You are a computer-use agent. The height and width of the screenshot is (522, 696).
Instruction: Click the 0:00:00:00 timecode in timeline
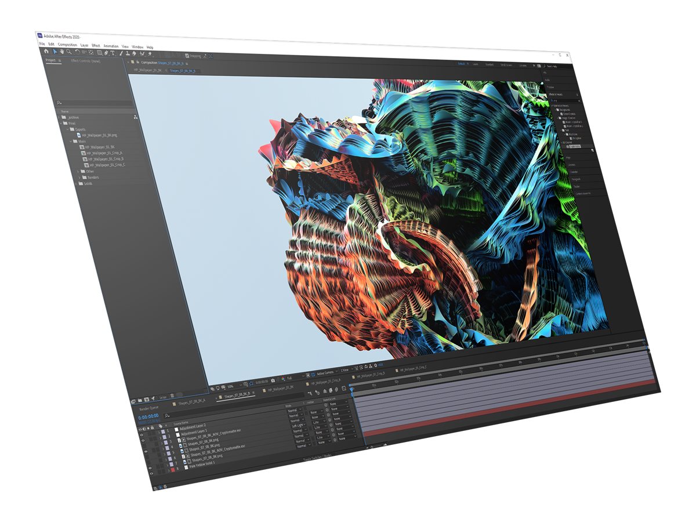point(148,416)
